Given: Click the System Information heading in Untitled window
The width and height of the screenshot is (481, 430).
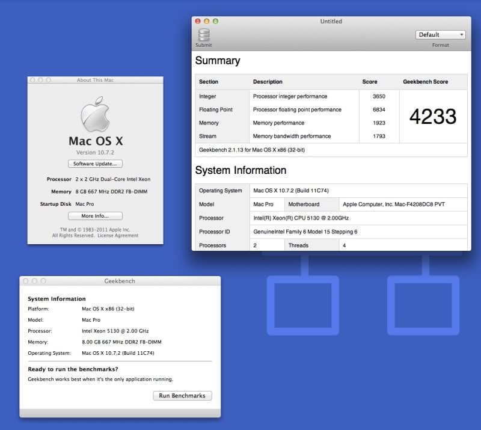Looking at the screenshot, I should point(241,170).
